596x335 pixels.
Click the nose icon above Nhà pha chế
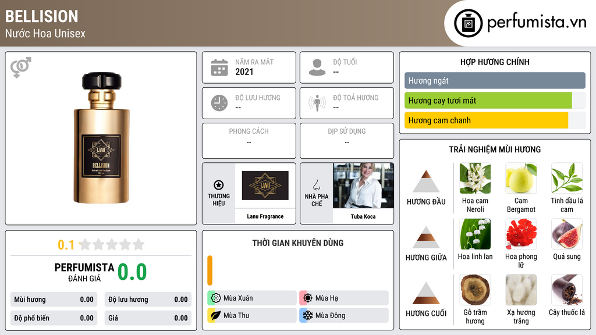316,185
